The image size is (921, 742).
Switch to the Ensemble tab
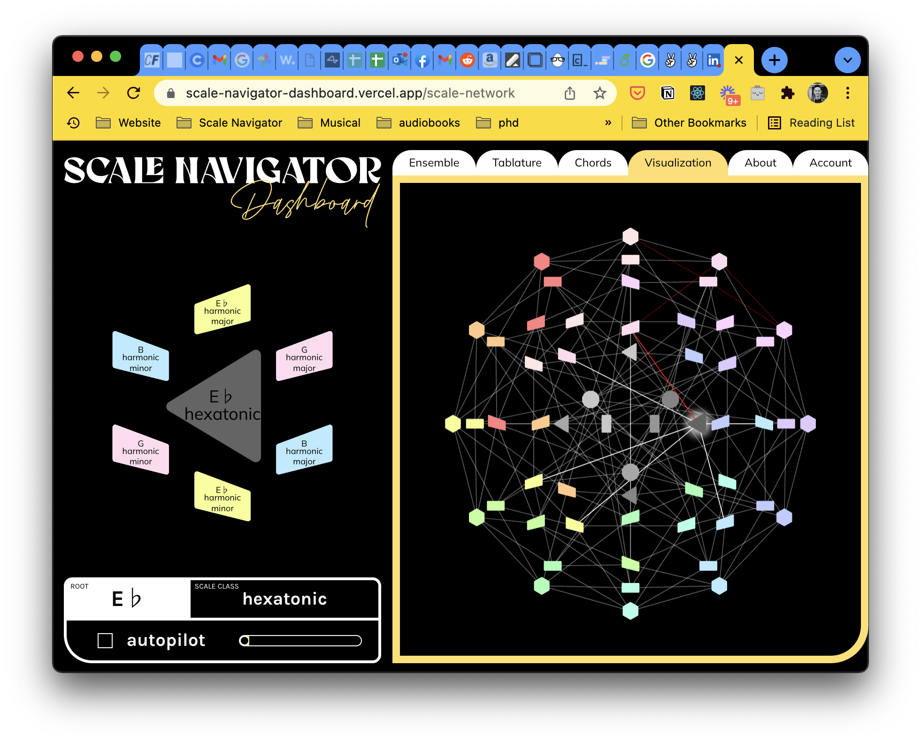[434, 163]
